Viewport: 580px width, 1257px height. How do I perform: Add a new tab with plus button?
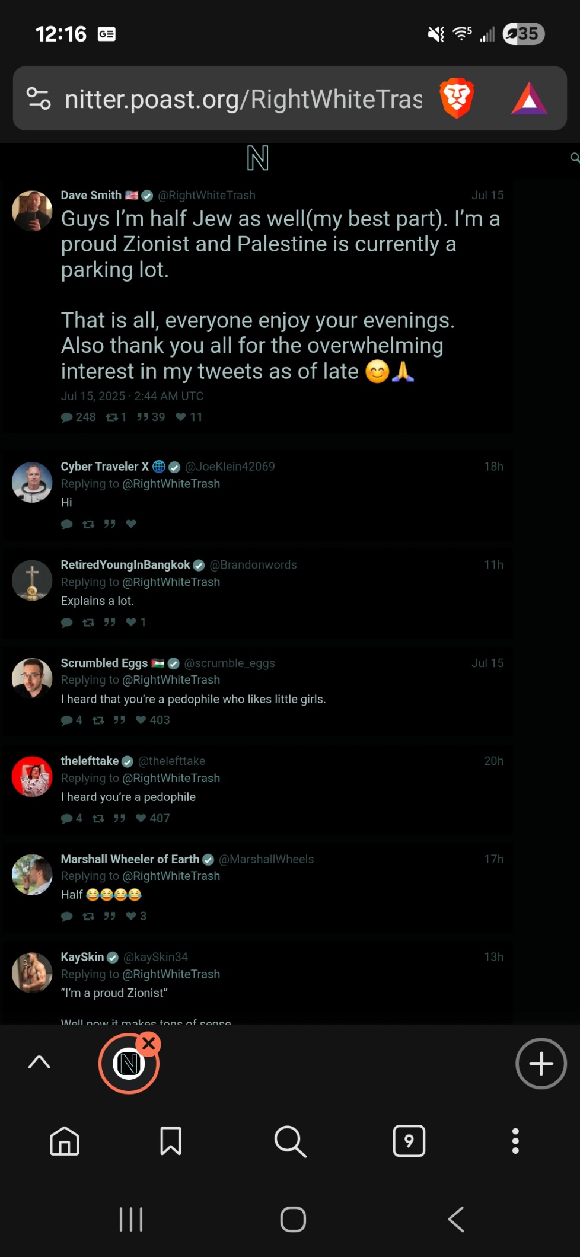(x=541, y=1064)
